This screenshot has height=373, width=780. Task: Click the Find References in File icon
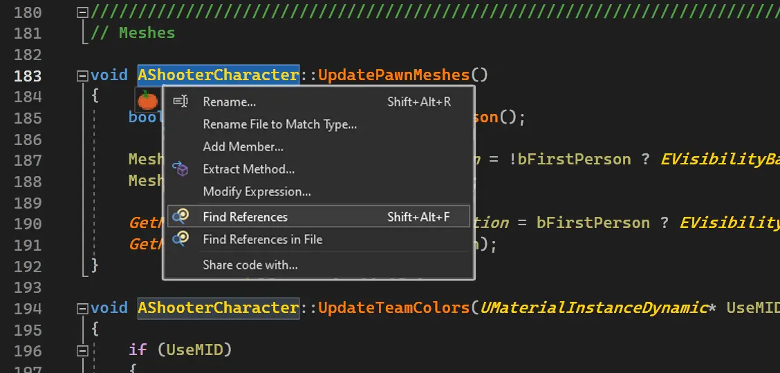click(x=180, y=239)
